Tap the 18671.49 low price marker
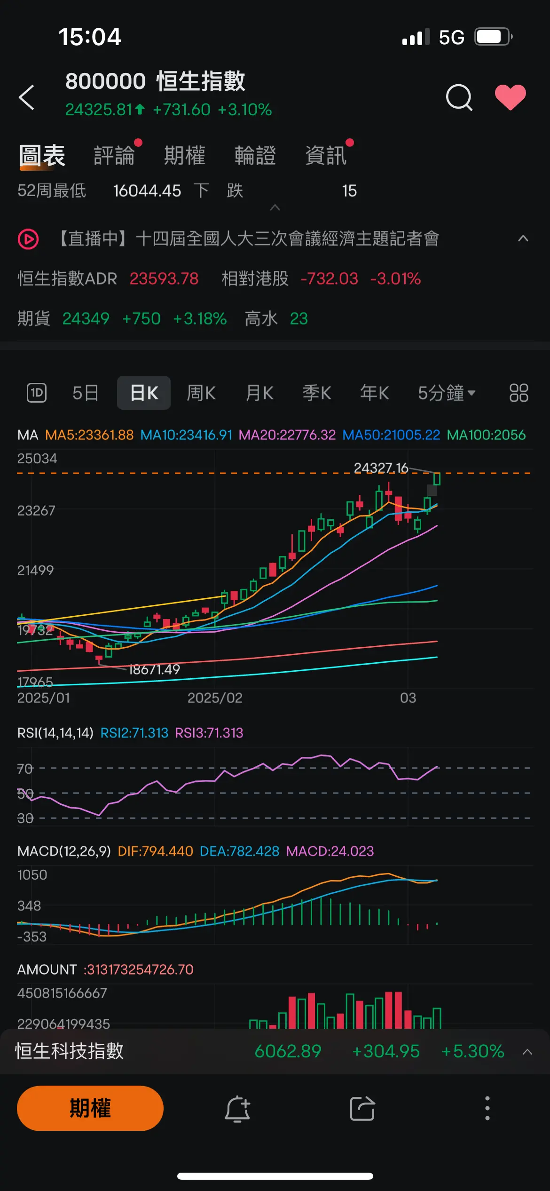550x1191 pixels. [x=154, y=669]
